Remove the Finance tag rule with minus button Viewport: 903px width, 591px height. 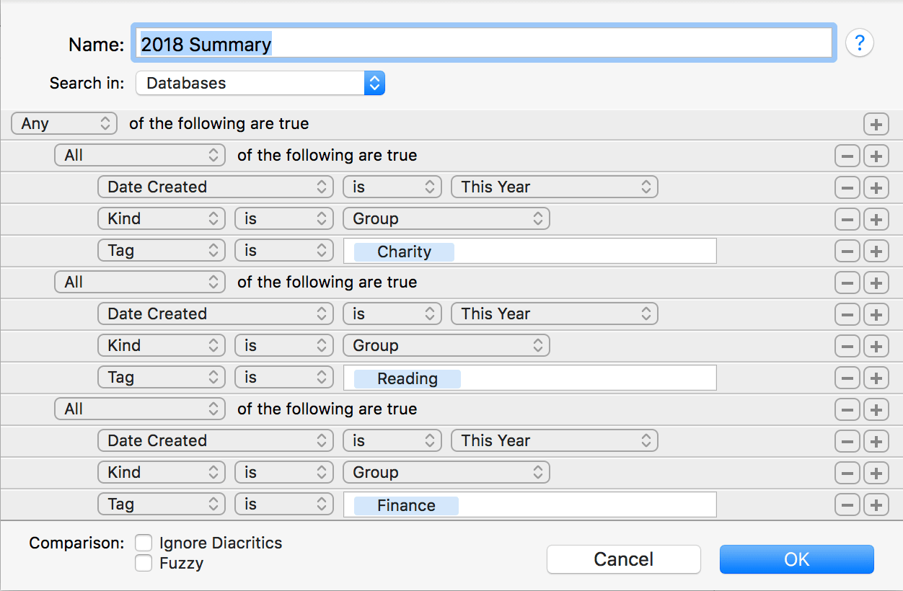tap(847, 505)
